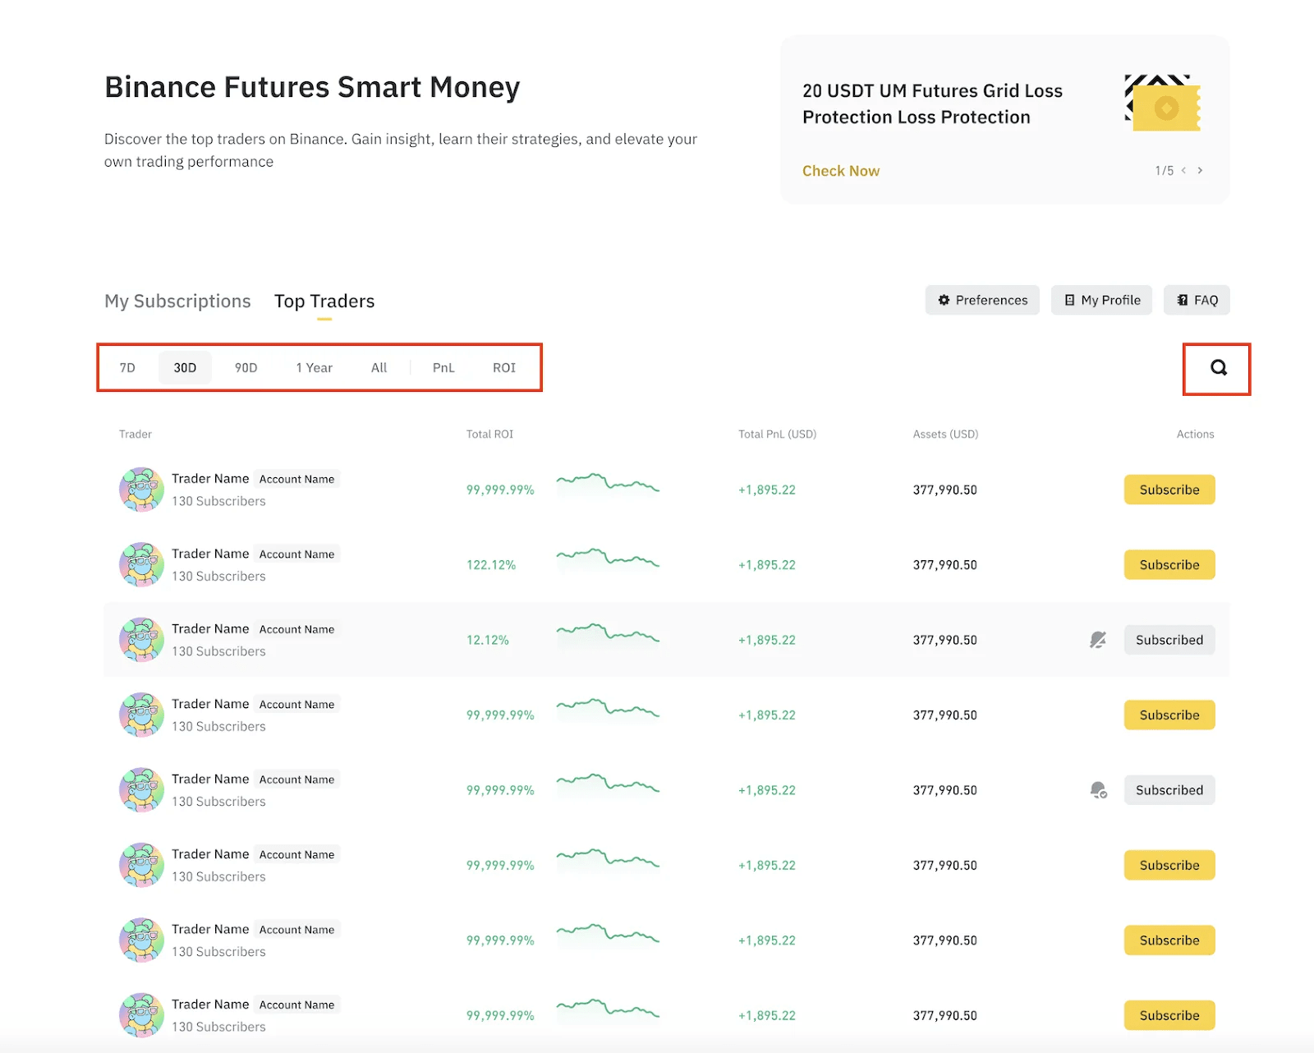Choose the 90D period filter
This screenshot has height=1053, width=1314.
pyautogui.click(x=246, y=368)
